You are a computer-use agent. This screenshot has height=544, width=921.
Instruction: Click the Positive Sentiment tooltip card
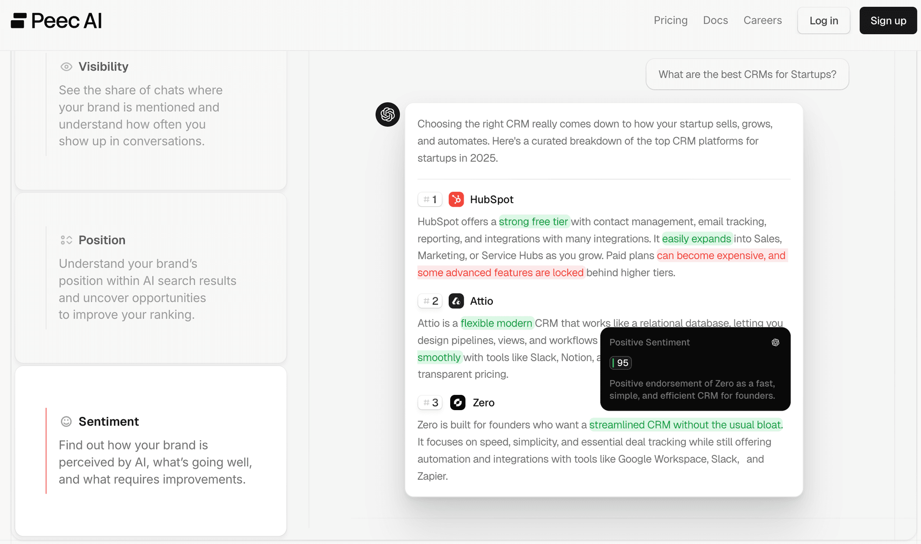[x=695, y=369]
